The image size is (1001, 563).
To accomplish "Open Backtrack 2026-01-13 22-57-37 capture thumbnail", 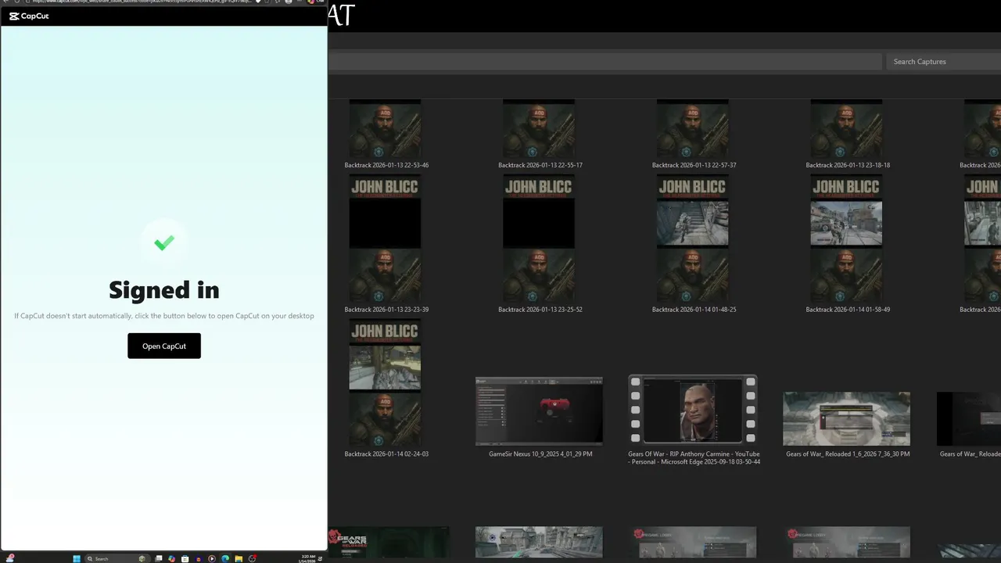I will 693,129.
